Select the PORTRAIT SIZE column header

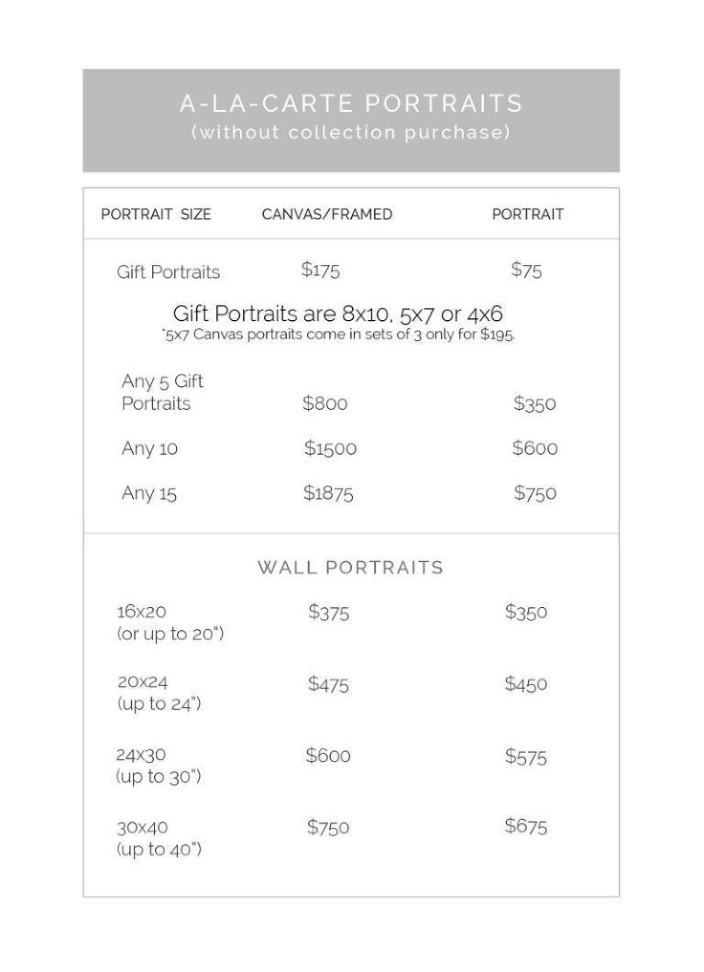pos(156,215)
